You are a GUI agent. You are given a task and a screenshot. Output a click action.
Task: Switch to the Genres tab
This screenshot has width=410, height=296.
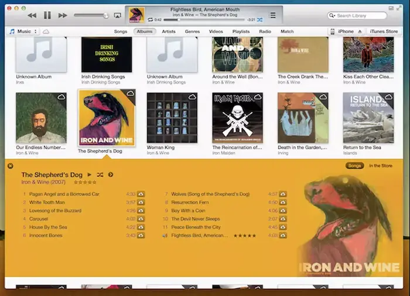point(192,32)
